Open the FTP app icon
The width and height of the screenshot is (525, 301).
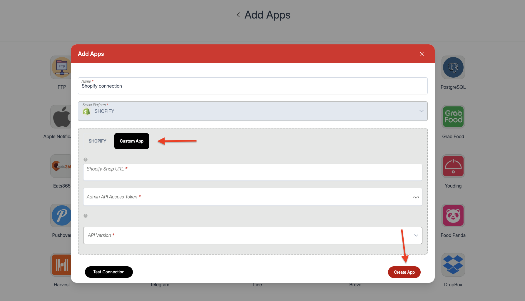[61, 67]
